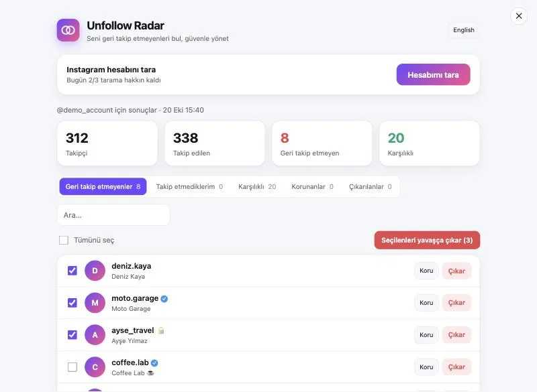537x392 pixels.
Task: Check the coffee.lab checkbox
Action: click(72, 367)
